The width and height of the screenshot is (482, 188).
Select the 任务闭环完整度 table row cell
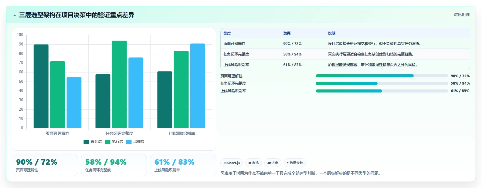click(x=236, y=54)
